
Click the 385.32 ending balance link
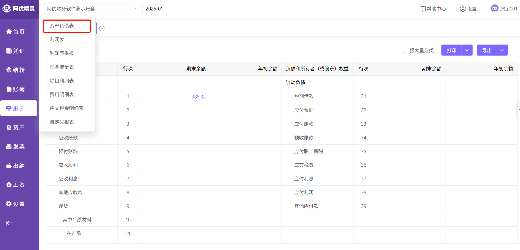click(x=199, y=97)
